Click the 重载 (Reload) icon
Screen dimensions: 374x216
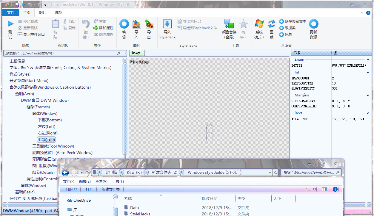pyautogui.click(x=271, y=24)
